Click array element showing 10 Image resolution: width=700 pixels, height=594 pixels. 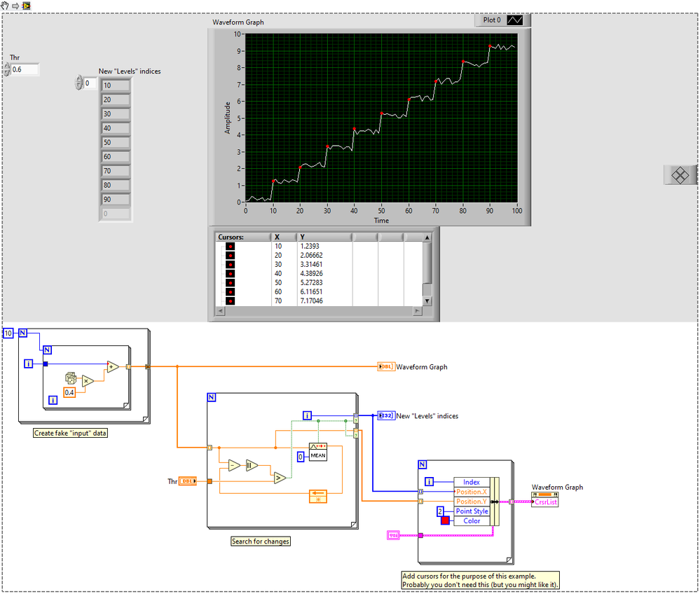116,85
